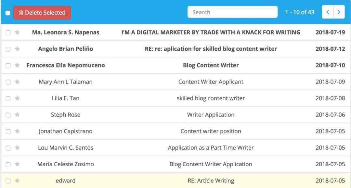Tick the checkbox for Steph Rose

(x=8, y=115)
